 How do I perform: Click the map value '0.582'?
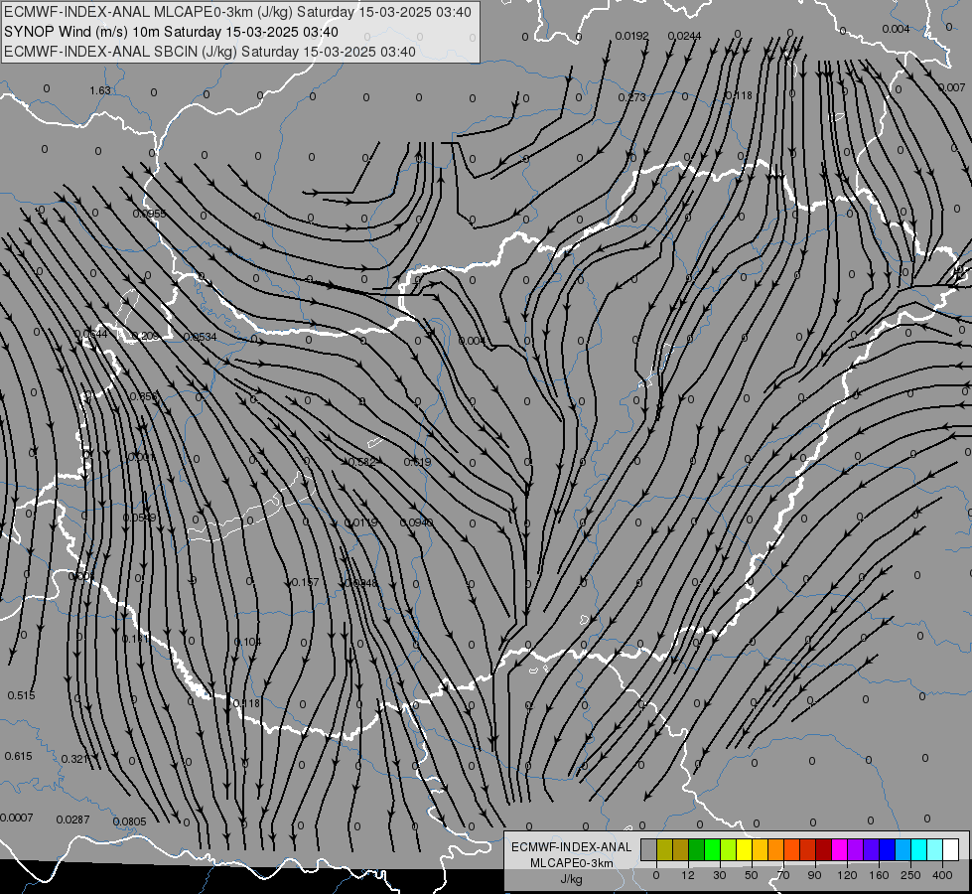[x=362, y=462]
